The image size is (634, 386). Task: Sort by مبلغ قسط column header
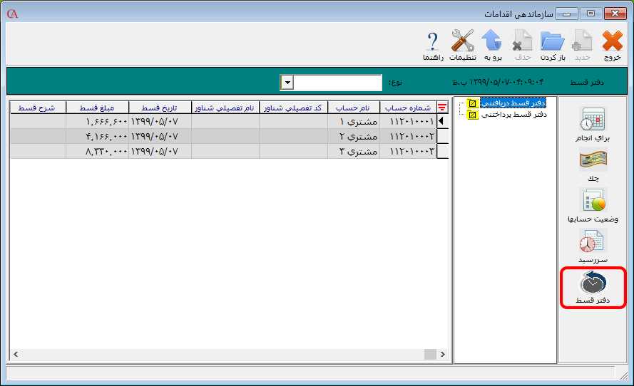point(97,108)
